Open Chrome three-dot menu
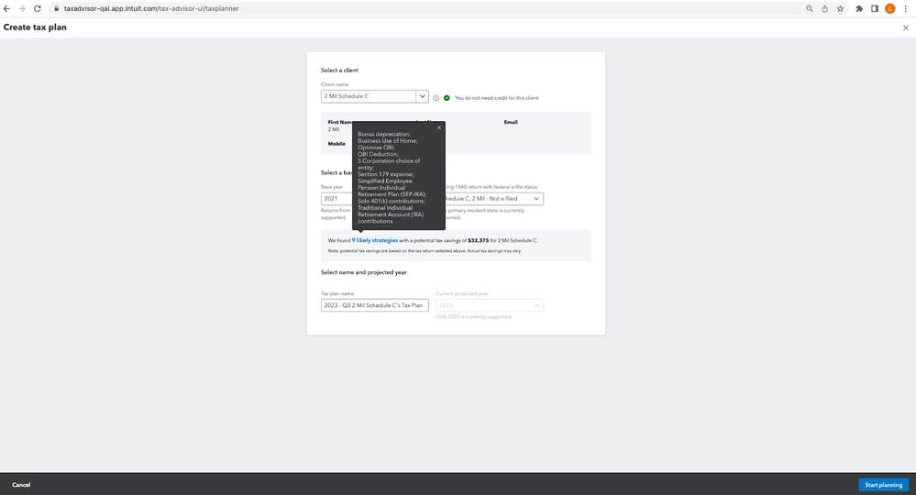 [905, 8]
